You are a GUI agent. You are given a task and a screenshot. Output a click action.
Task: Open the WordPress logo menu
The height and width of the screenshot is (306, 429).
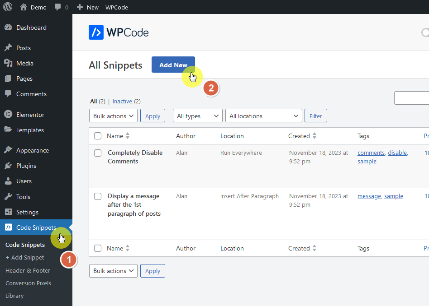tap(8, 7)
